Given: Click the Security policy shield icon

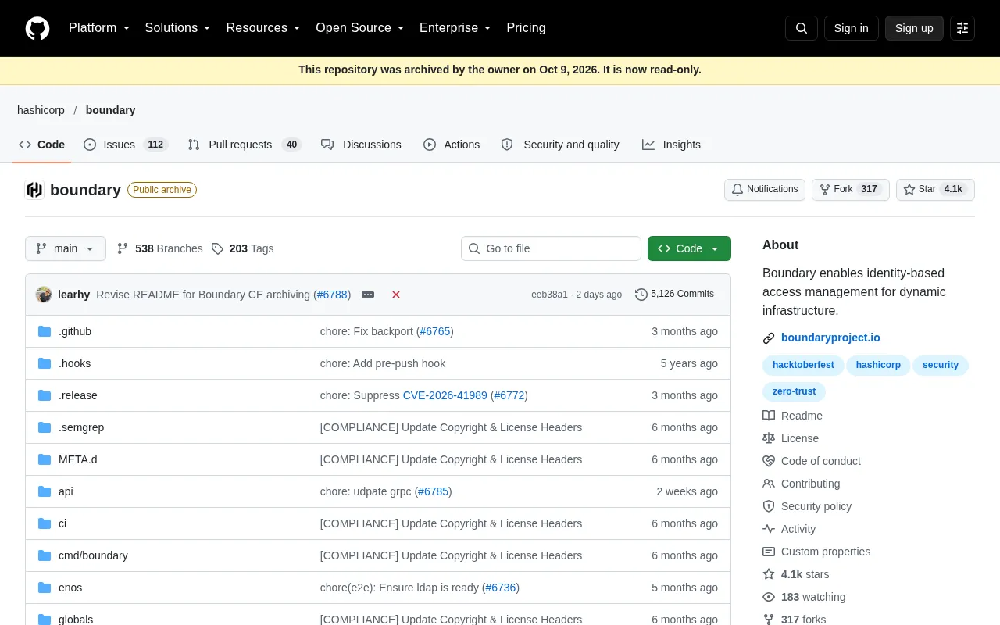Looking at the screenshot, I should (769, 506).
